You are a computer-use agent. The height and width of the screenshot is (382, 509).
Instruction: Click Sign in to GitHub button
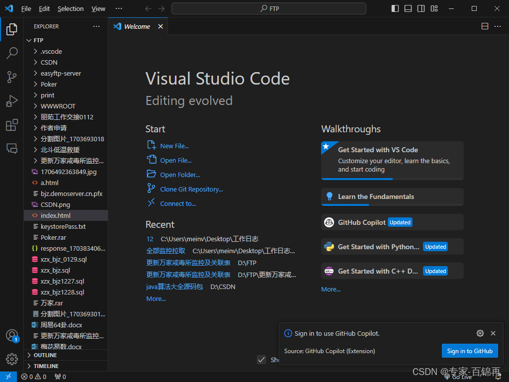[470, 351]
